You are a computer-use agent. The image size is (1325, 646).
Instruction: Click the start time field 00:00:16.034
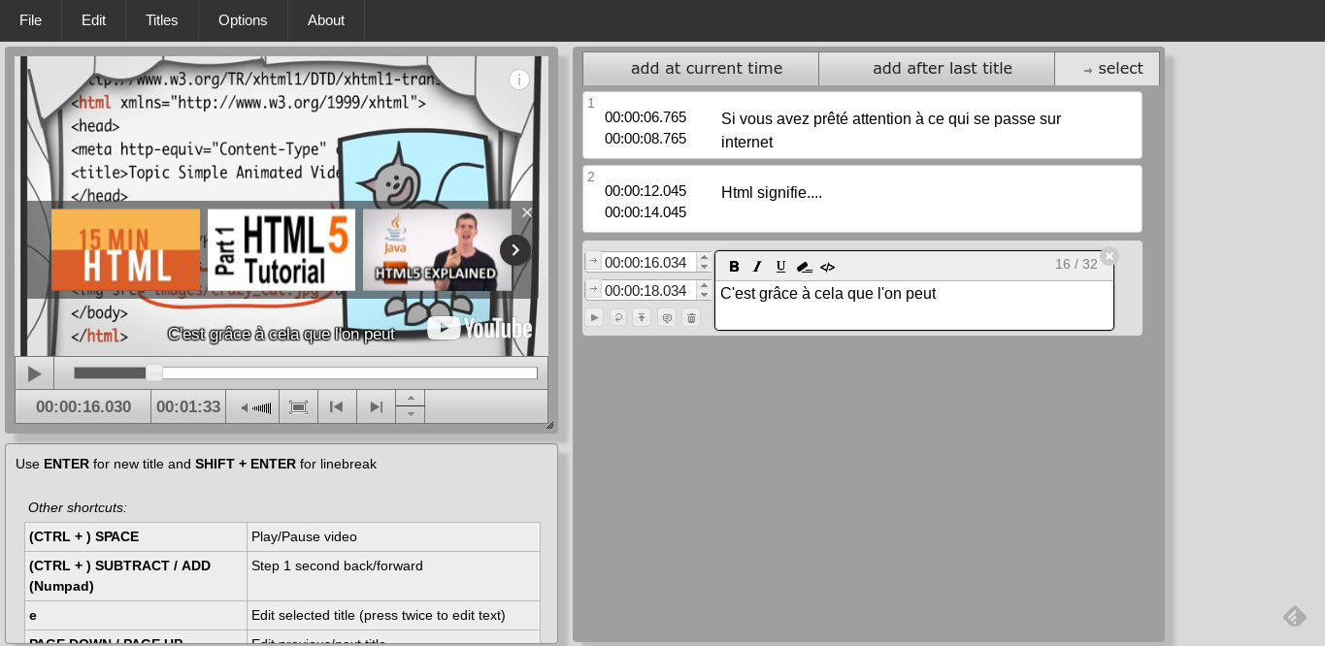[648, 262]
